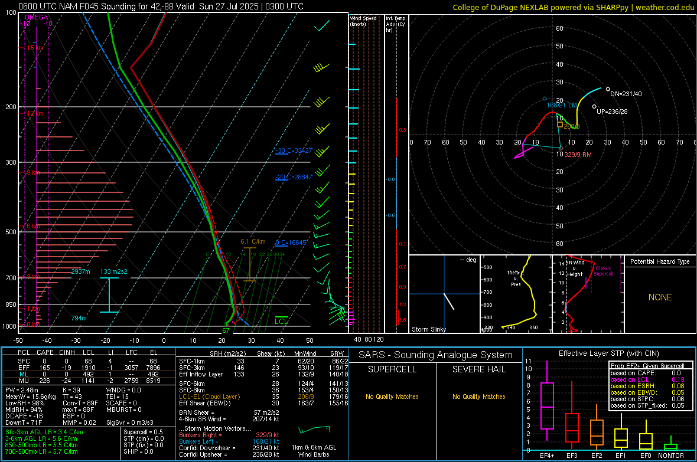Click the 0 C=16645' freezing level label
The image size is (697, 462).
tap(291, 243)
